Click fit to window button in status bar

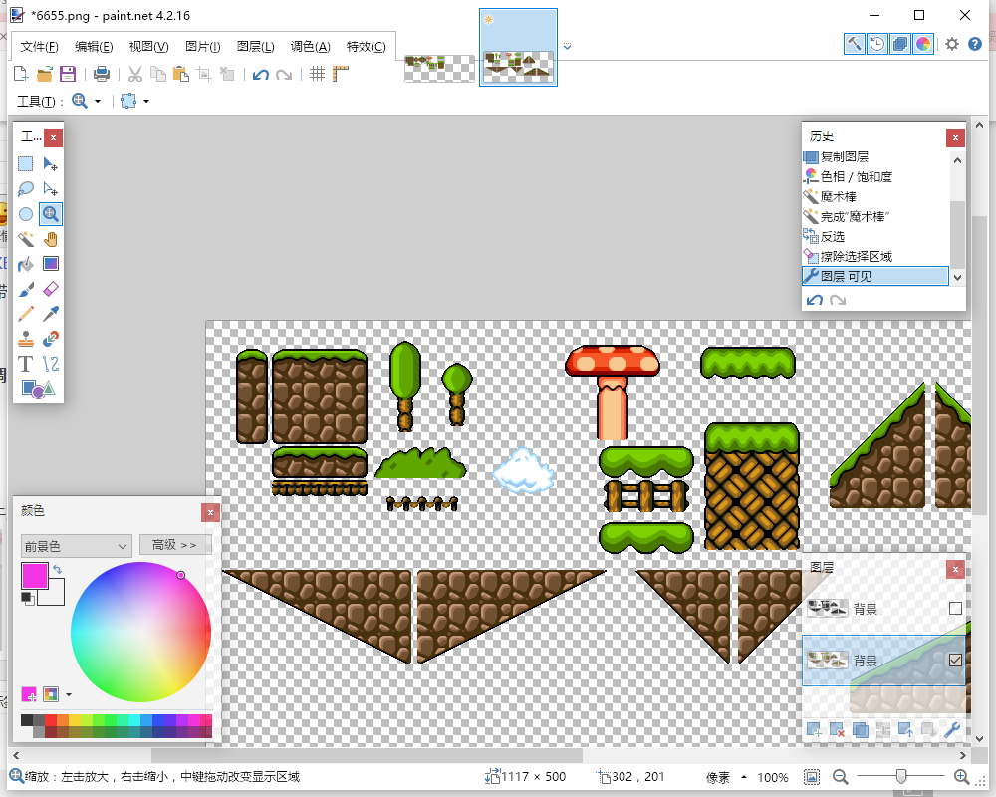[x=811, y=777]
